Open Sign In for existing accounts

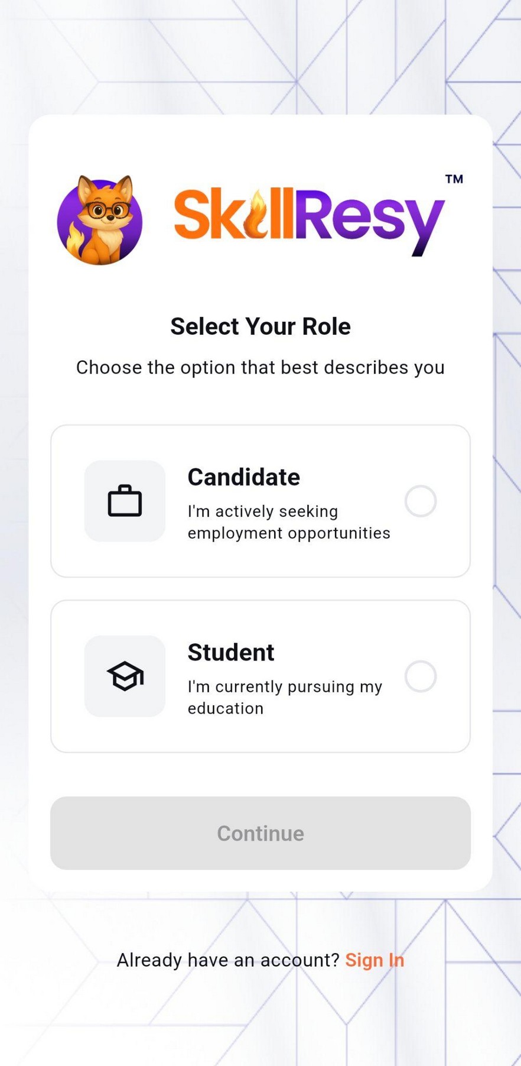point(375,960)
